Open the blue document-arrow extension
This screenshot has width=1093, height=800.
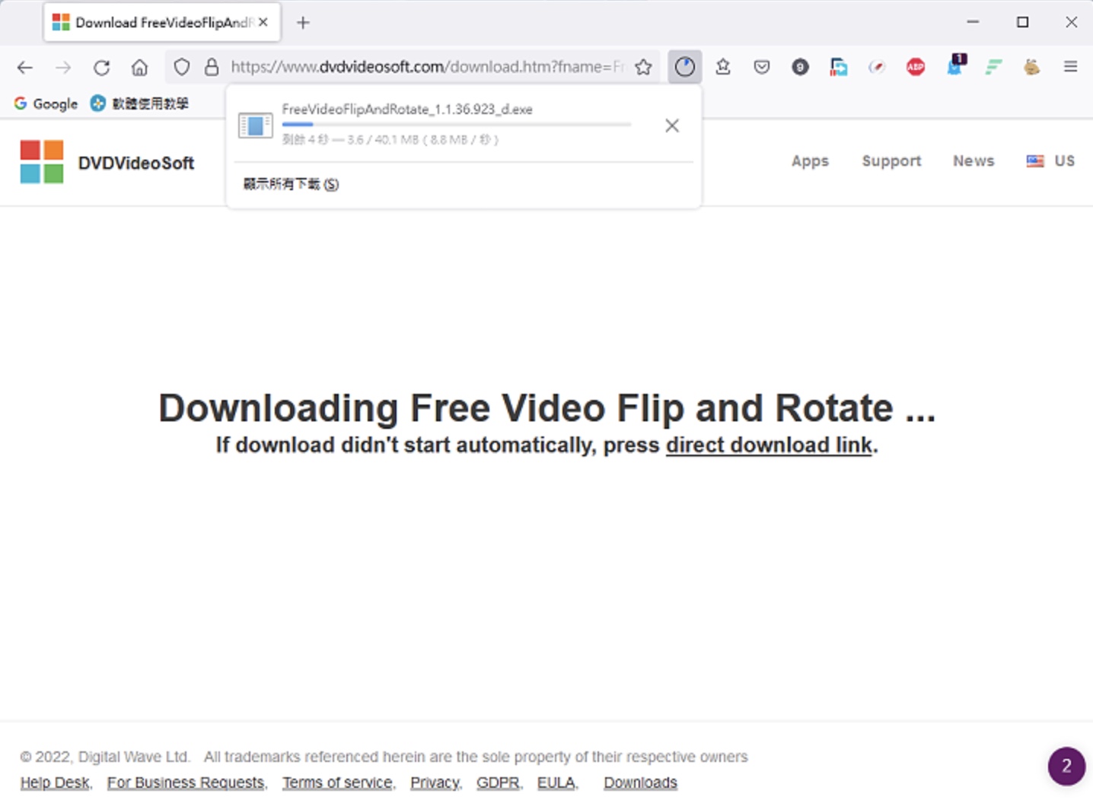pos(839,67)
